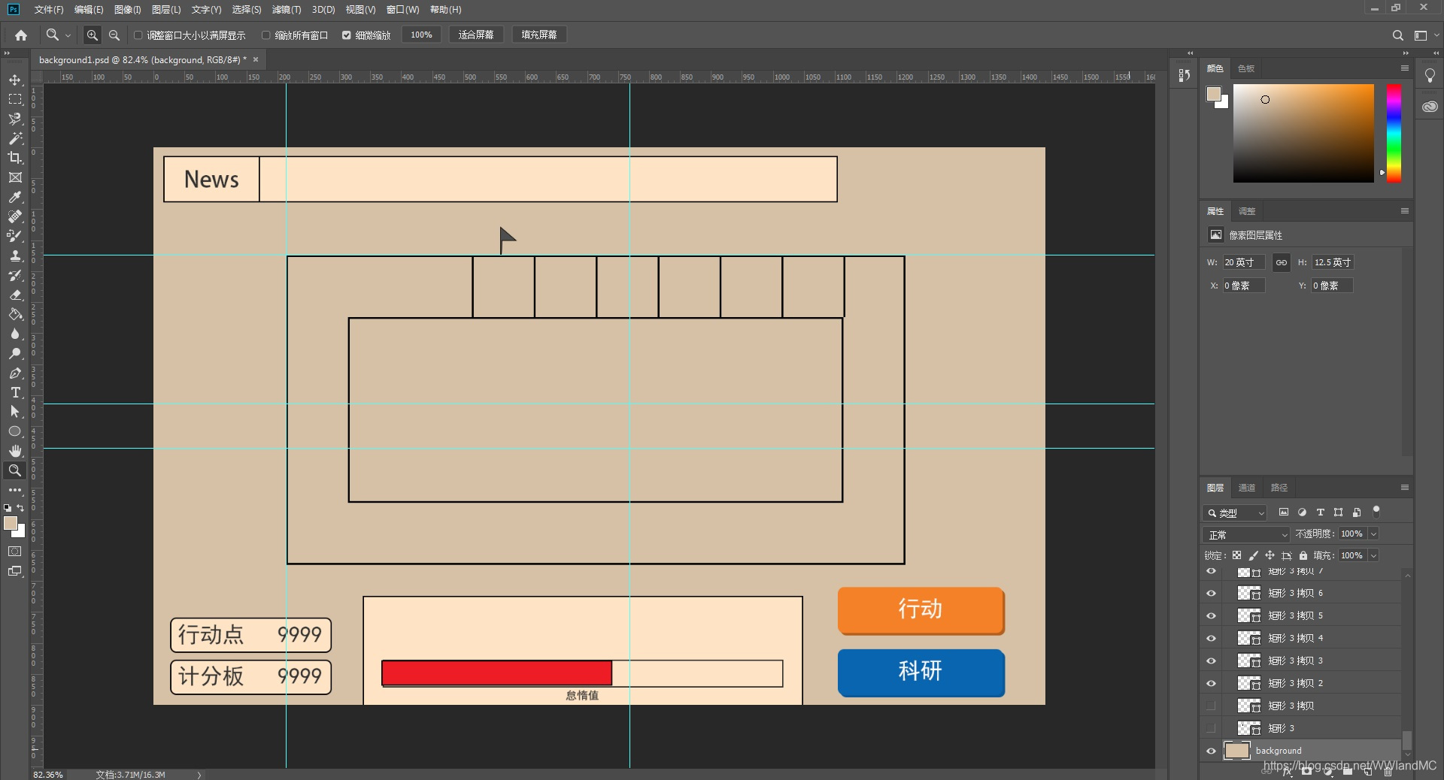
Task: Choose the zoom-out magnifier option
Action: 114,35
